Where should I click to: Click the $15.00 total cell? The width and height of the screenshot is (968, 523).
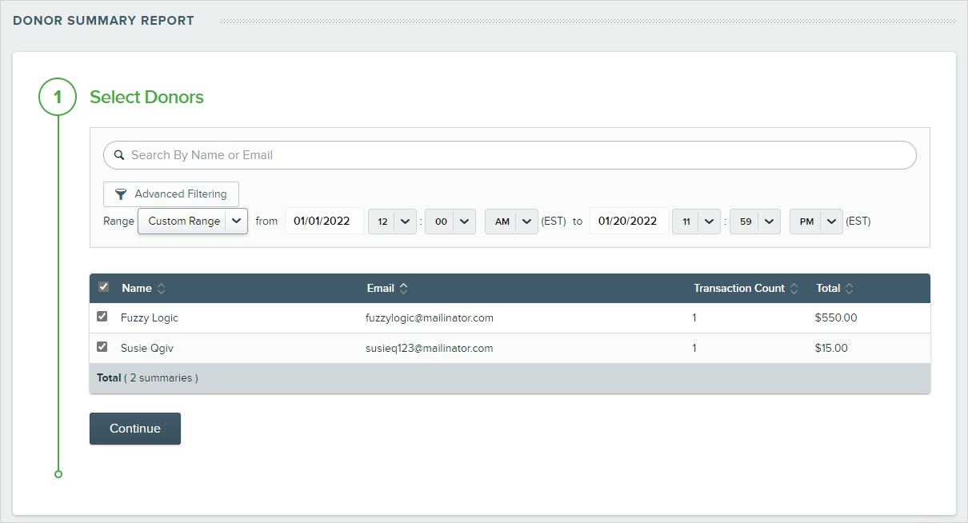click(x=832, y=348)
